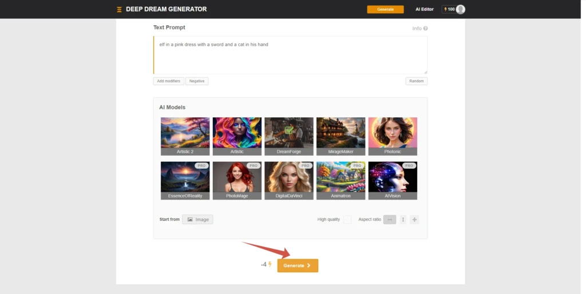The image size is (586, 294).
Task: Click the Start from Image button
Action: [x=197, y=219]
